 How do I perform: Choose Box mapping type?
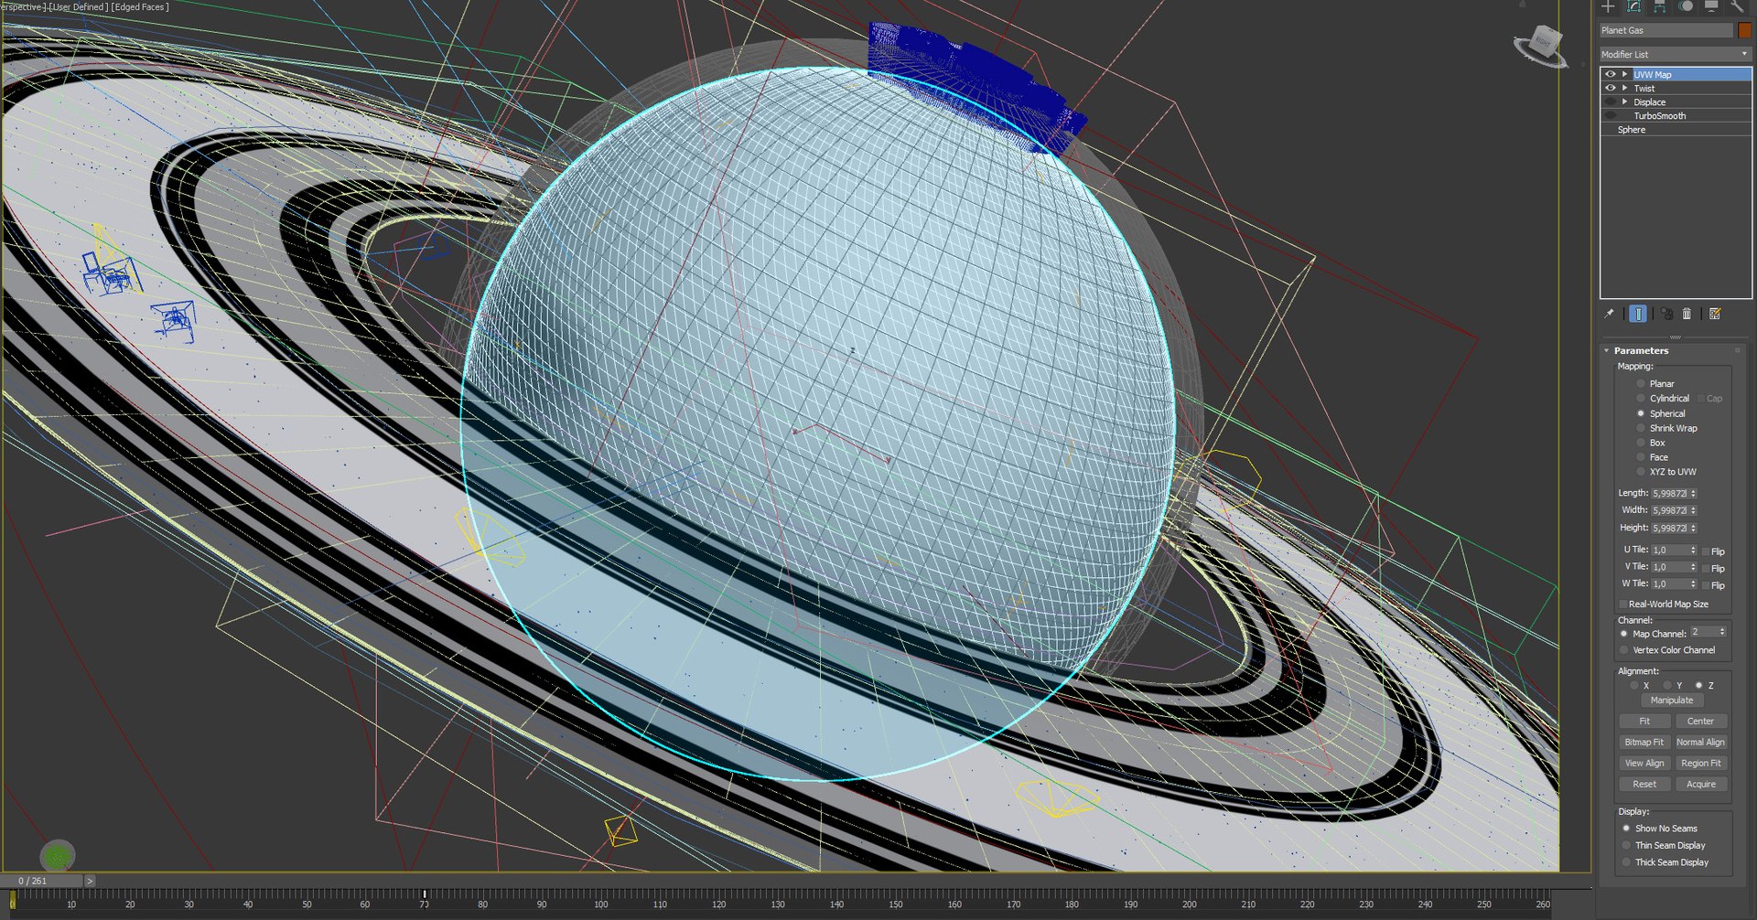click(x=1641, y=443)
